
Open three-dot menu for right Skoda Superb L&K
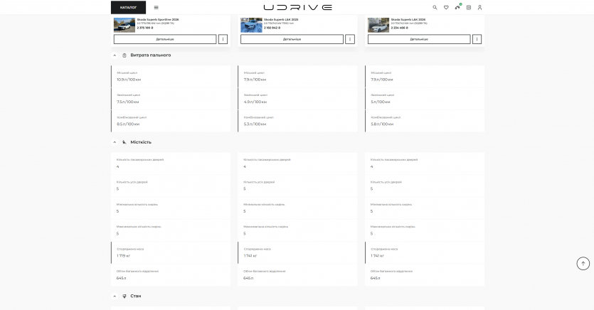[477, 39]
